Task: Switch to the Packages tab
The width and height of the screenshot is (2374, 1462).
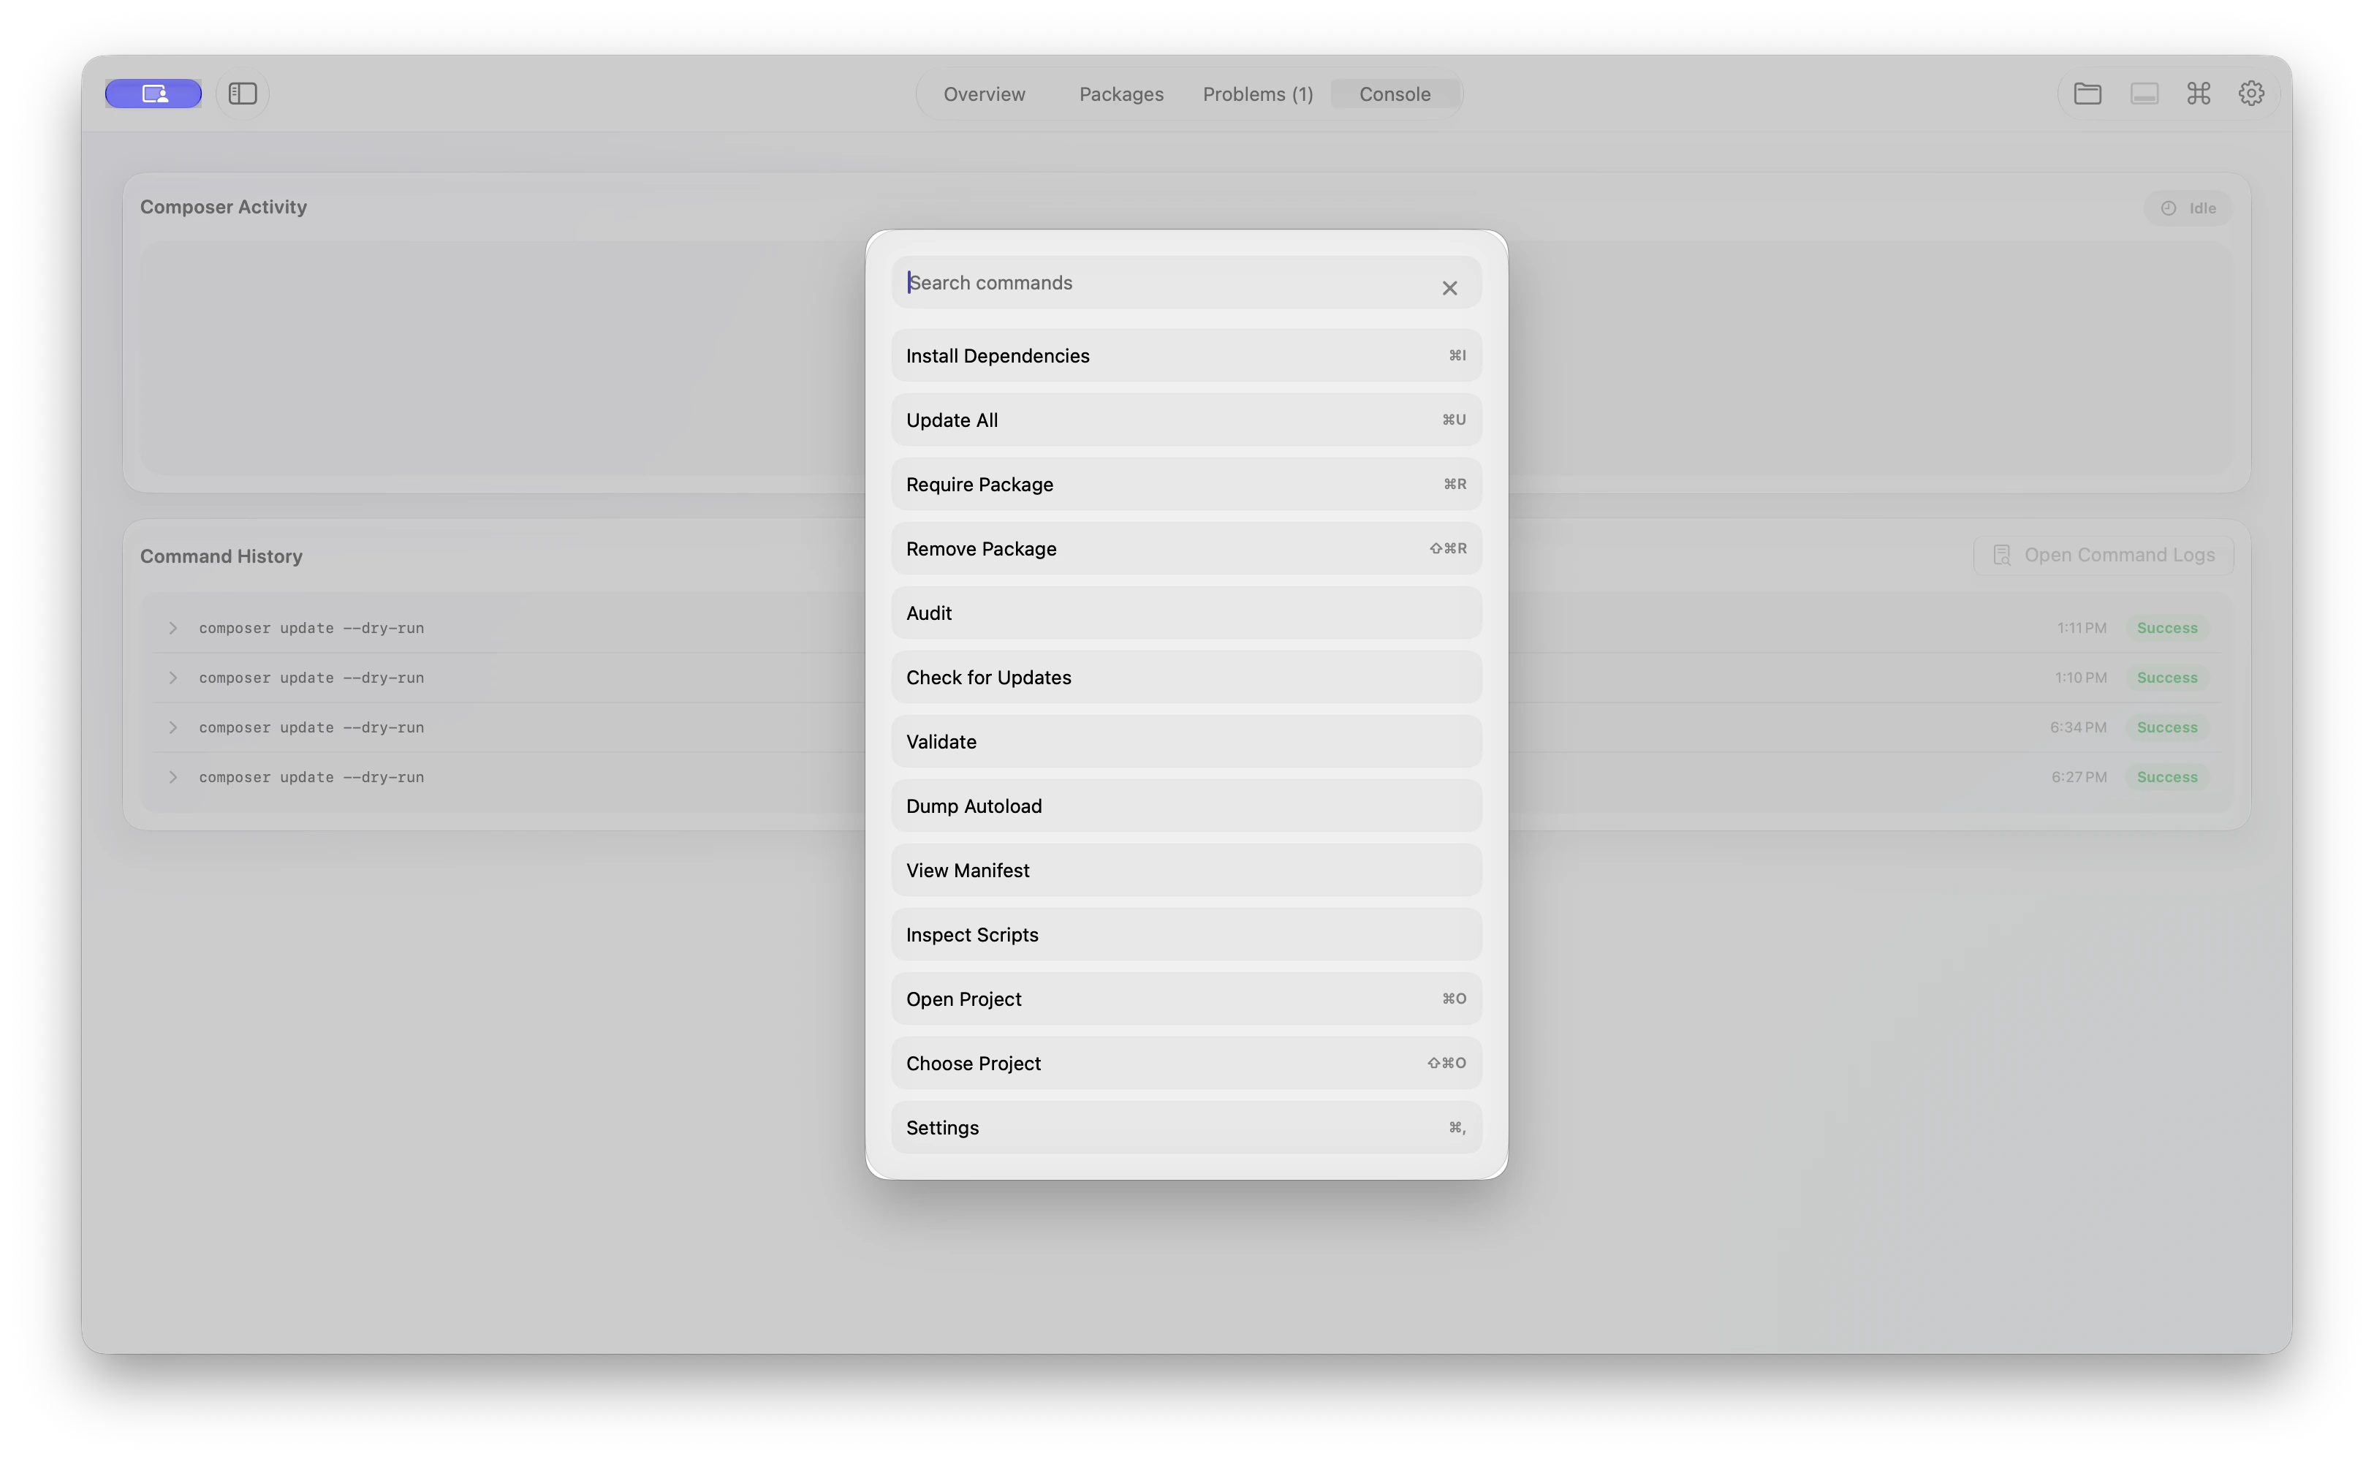Action: point(1121,94)
